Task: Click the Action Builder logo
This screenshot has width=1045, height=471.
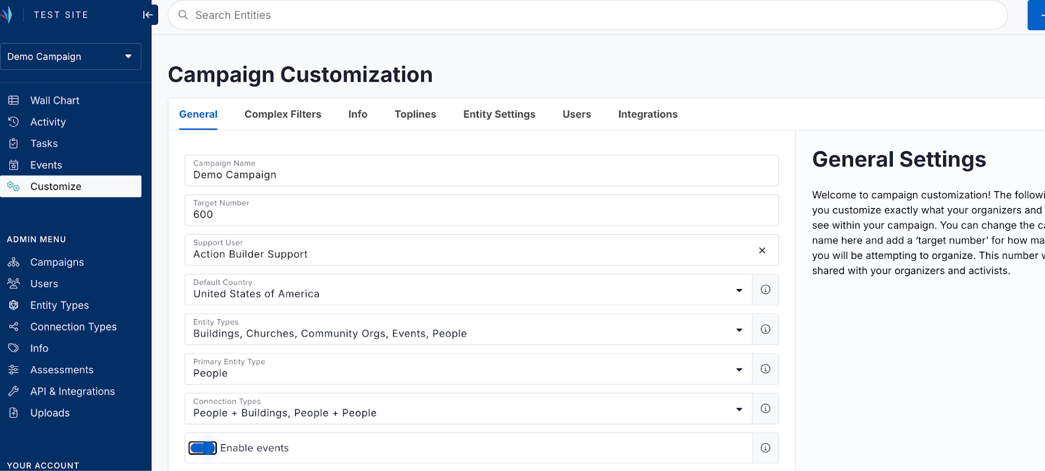Action: (7, 14)
